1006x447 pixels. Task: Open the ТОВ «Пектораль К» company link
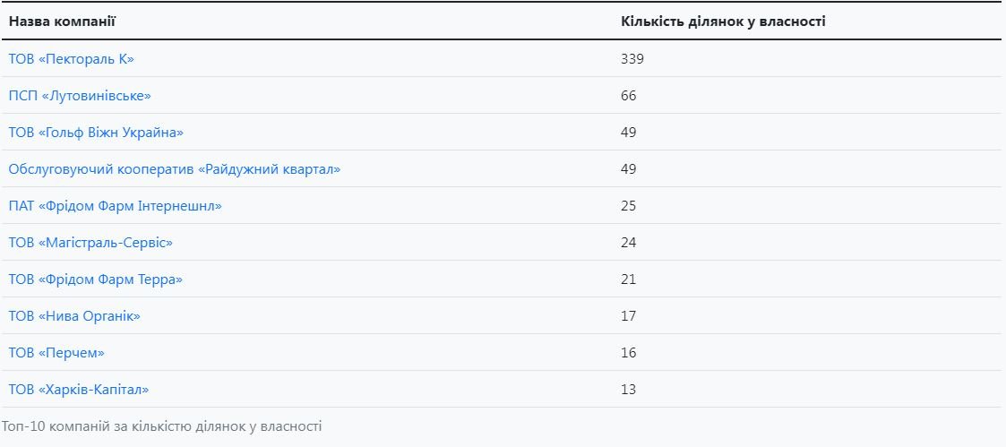(x=72, y=59)
